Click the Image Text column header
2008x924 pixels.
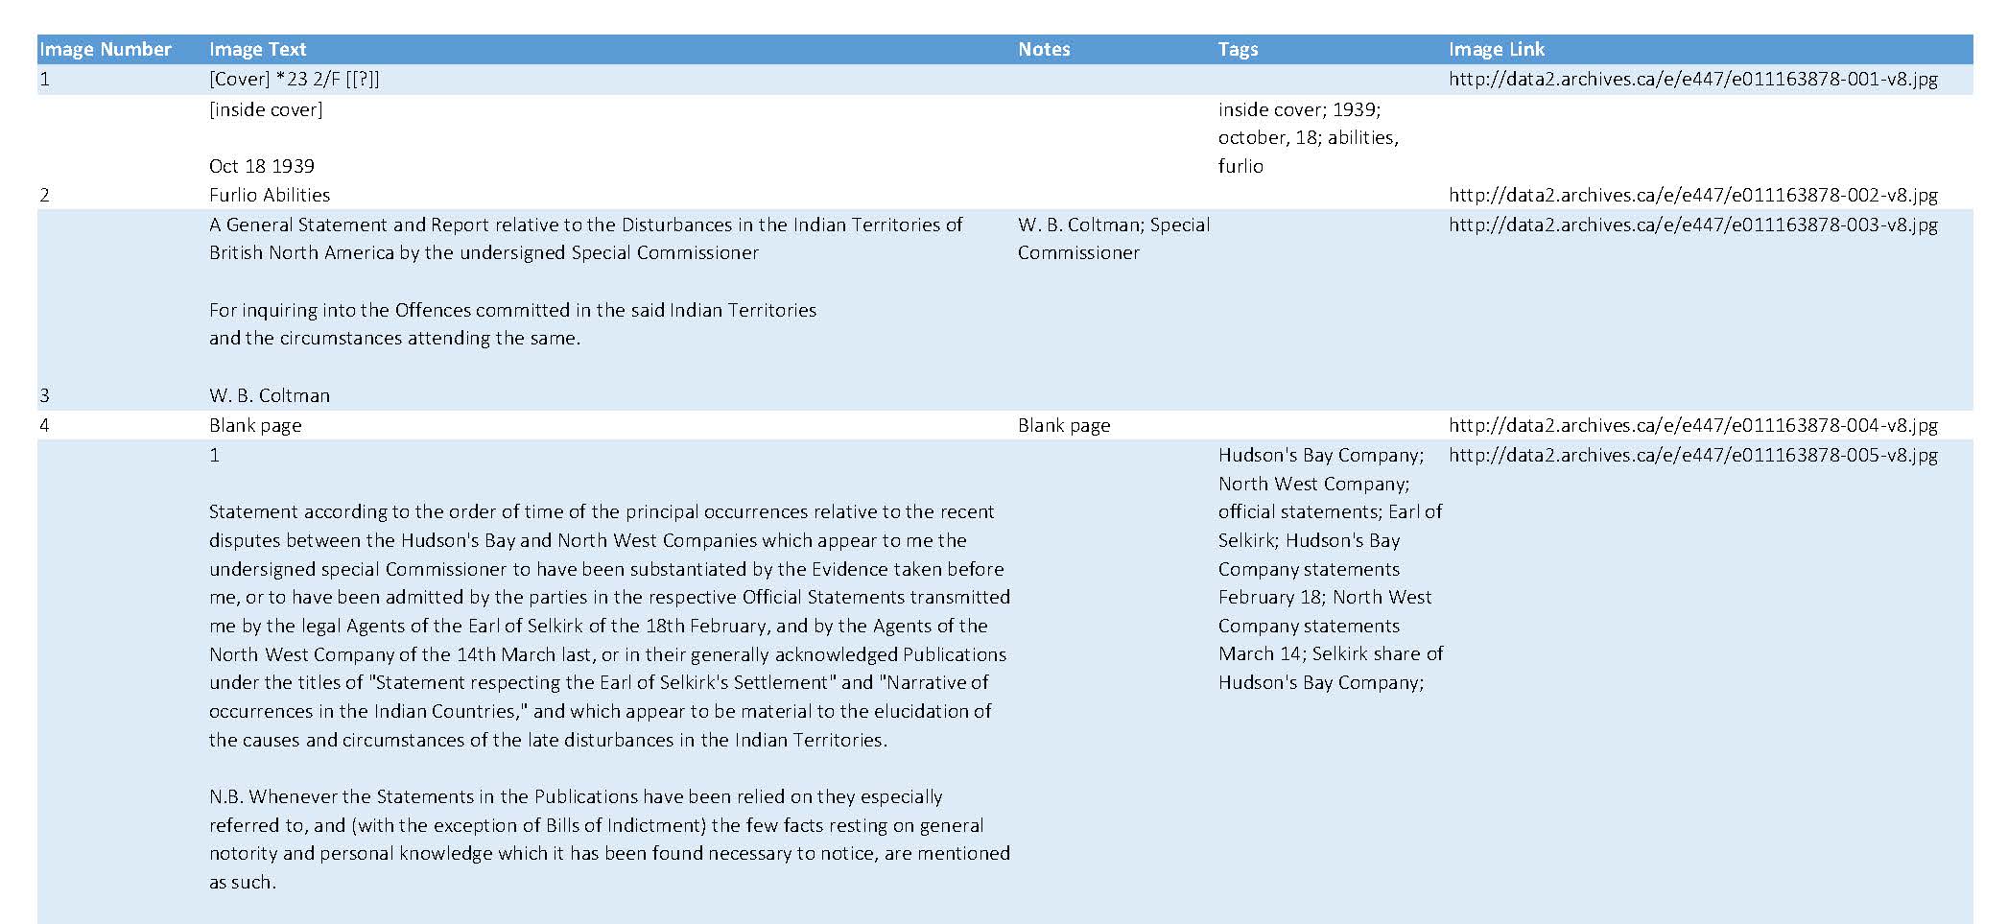point(257,49)
